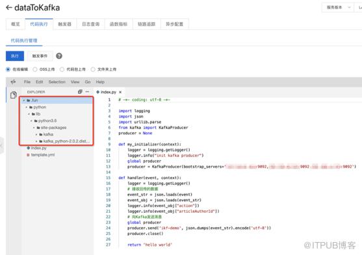This screenshot has width=362, height=255.
Task: Open the service version dropdown
Action: click(x=338, y=7)
